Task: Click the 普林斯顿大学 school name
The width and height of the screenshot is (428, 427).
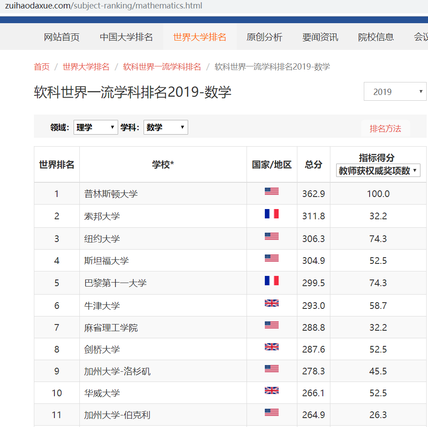Action: point(111,194)
